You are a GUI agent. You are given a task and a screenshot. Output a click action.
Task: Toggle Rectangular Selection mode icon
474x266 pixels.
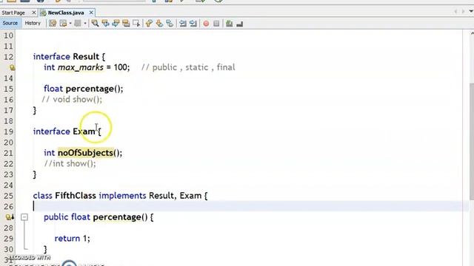pos(136,24)
